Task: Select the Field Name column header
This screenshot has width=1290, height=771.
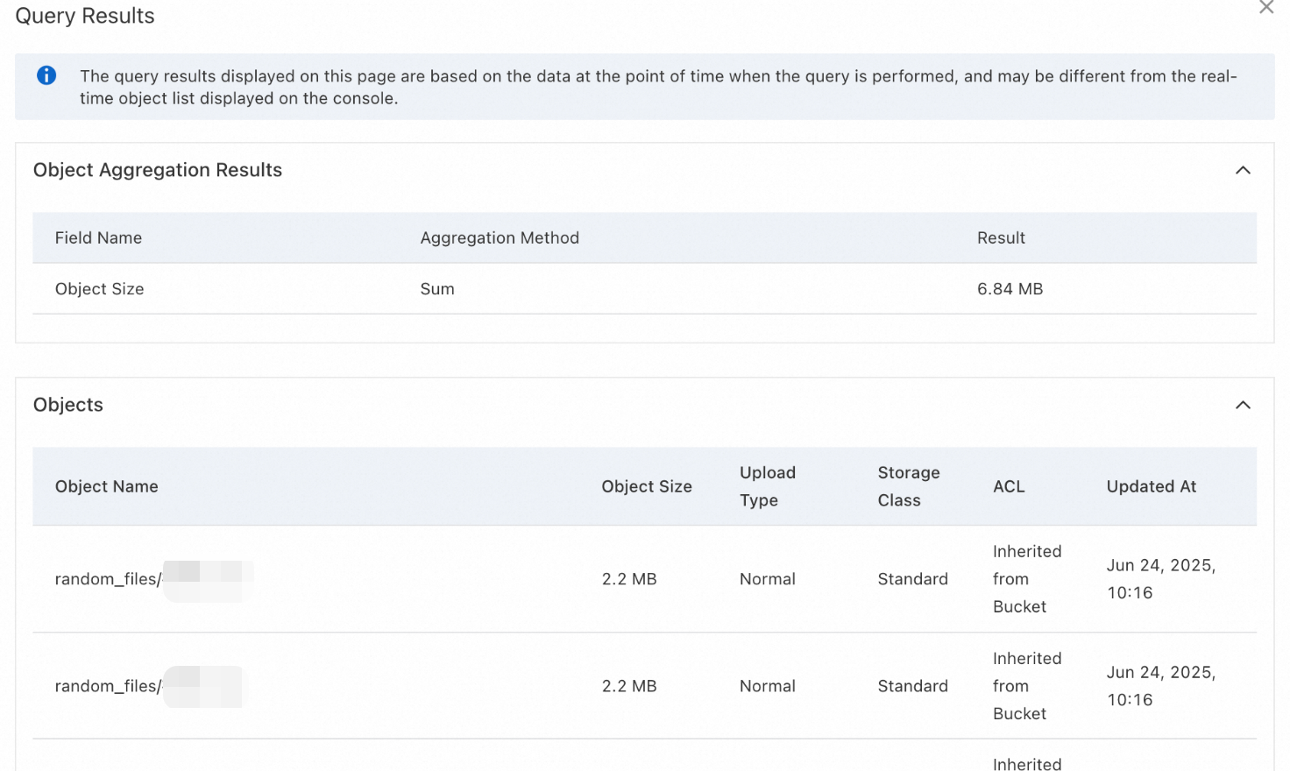Action: 98,237
